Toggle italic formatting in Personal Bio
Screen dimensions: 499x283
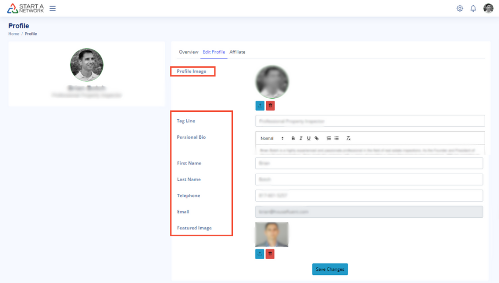click(x=300, y=139)
